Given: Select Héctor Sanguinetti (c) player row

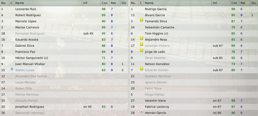Looking at the screenshot, I should pyautogui.click(x=64, y=58).
